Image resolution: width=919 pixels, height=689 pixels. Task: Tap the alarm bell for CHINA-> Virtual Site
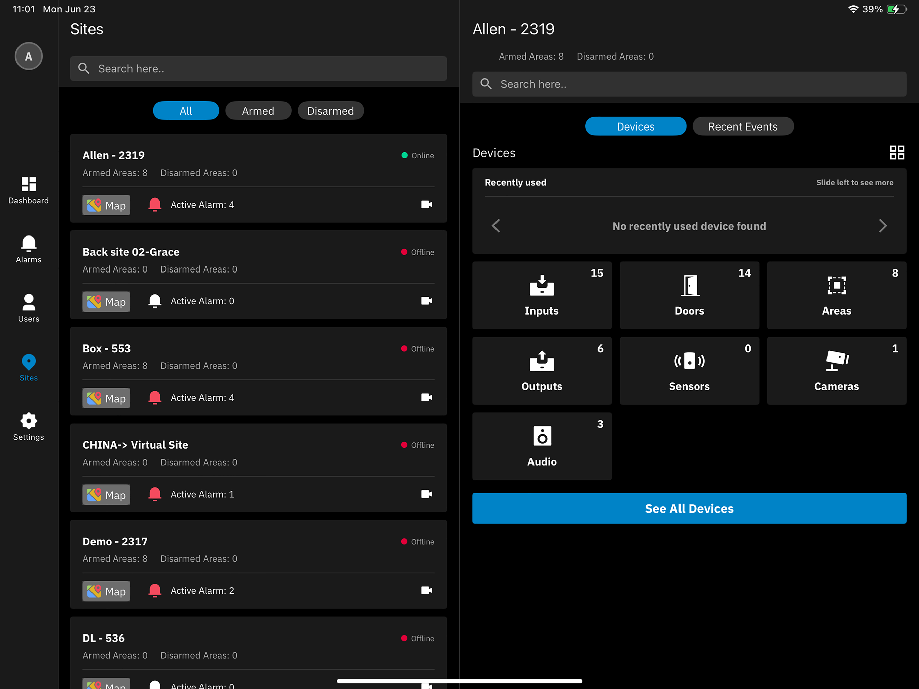155,494
